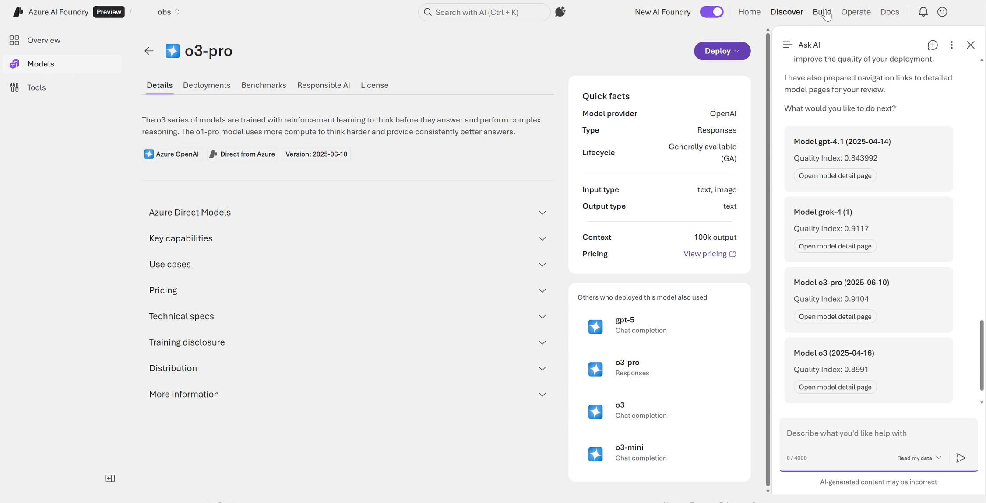The height and width of the screenshot is (503, 986).
Task: Disable the New AI Foundry toggle
Action: click(x=711, y=12)
